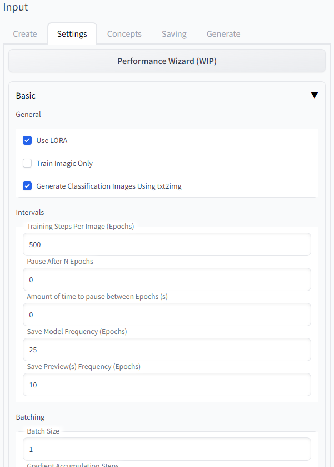Viewport: 334px width, 467px height.
Task: Select the Training Steps Per Image field
Action: 167,244
